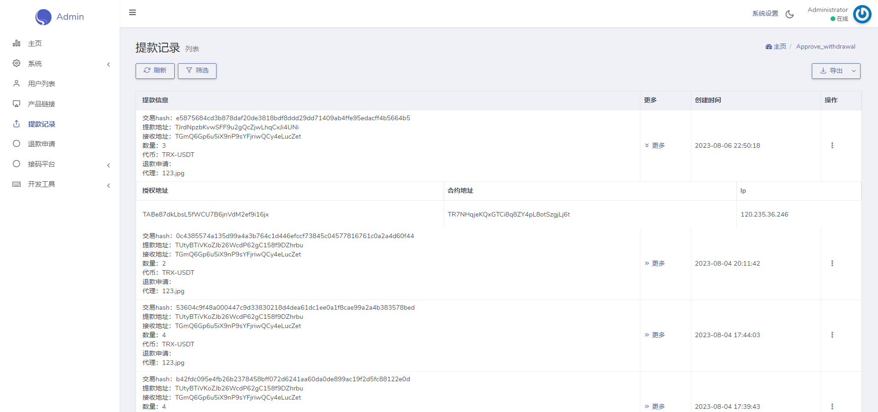Open actions menu for 2023-08-04 17:44:03 record
The height and width of the screenshot is (412, 878).
[x=832, y=335]
